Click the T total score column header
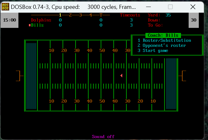Image resolution: width=208 pixels, height=140 pixels. pos(101,15)
